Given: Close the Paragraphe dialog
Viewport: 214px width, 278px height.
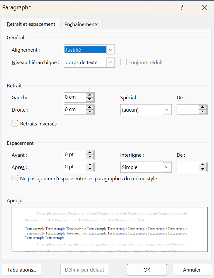Looking at the screenshot, I should coord(204,7).
